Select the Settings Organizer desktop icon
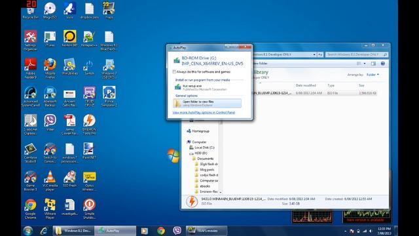 coord(31,41)
